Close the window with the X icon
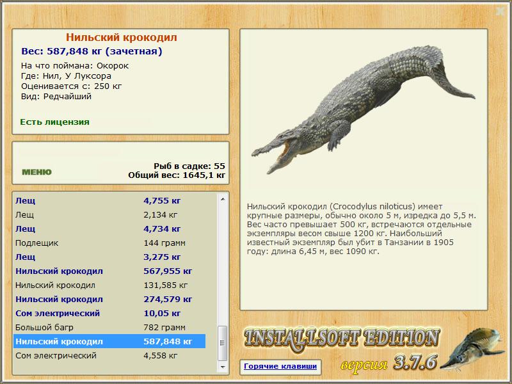Image resolution: width=512 pixels, height=384 pixels. 500,12
